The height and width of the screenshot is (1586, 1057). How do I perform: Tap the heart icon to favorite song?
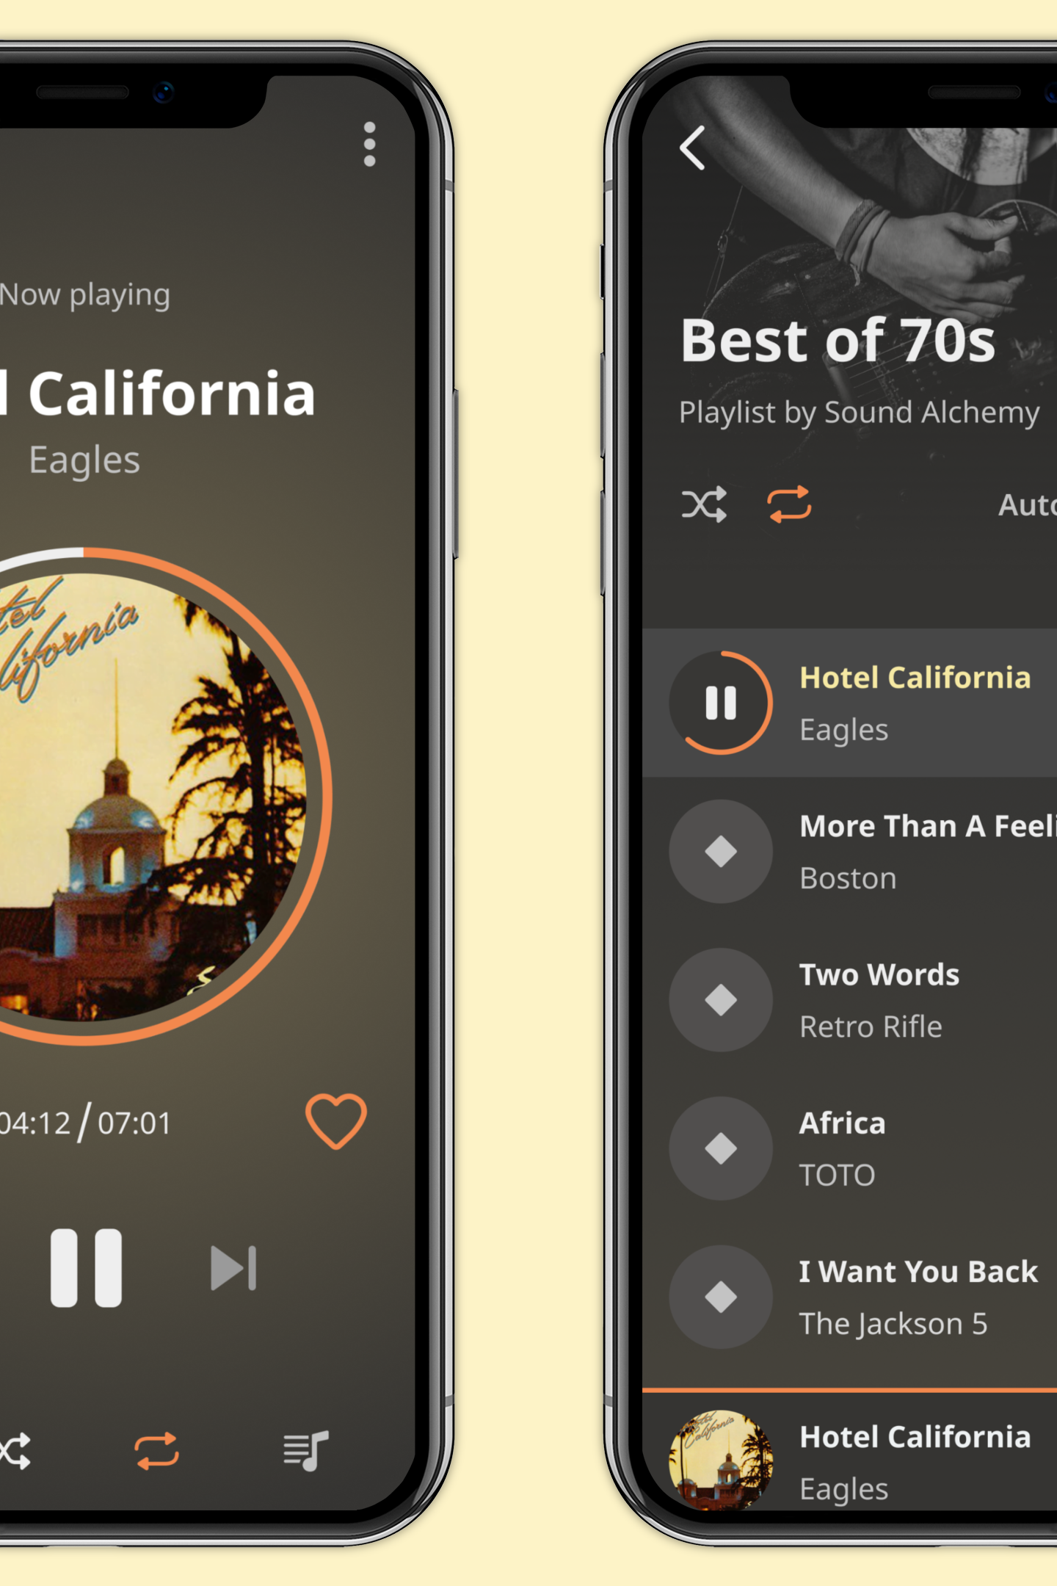(x=336, y=1121)
